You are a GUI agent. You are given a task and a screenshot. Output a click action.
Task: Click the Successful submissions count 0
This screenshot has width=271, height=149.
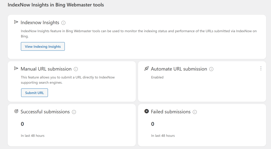[x=22, y=124]
